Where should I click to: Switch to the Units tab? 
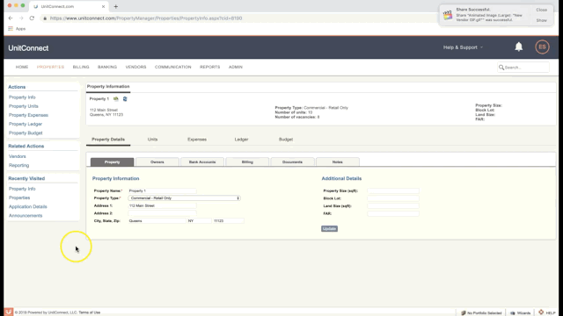tap(152, 140)
